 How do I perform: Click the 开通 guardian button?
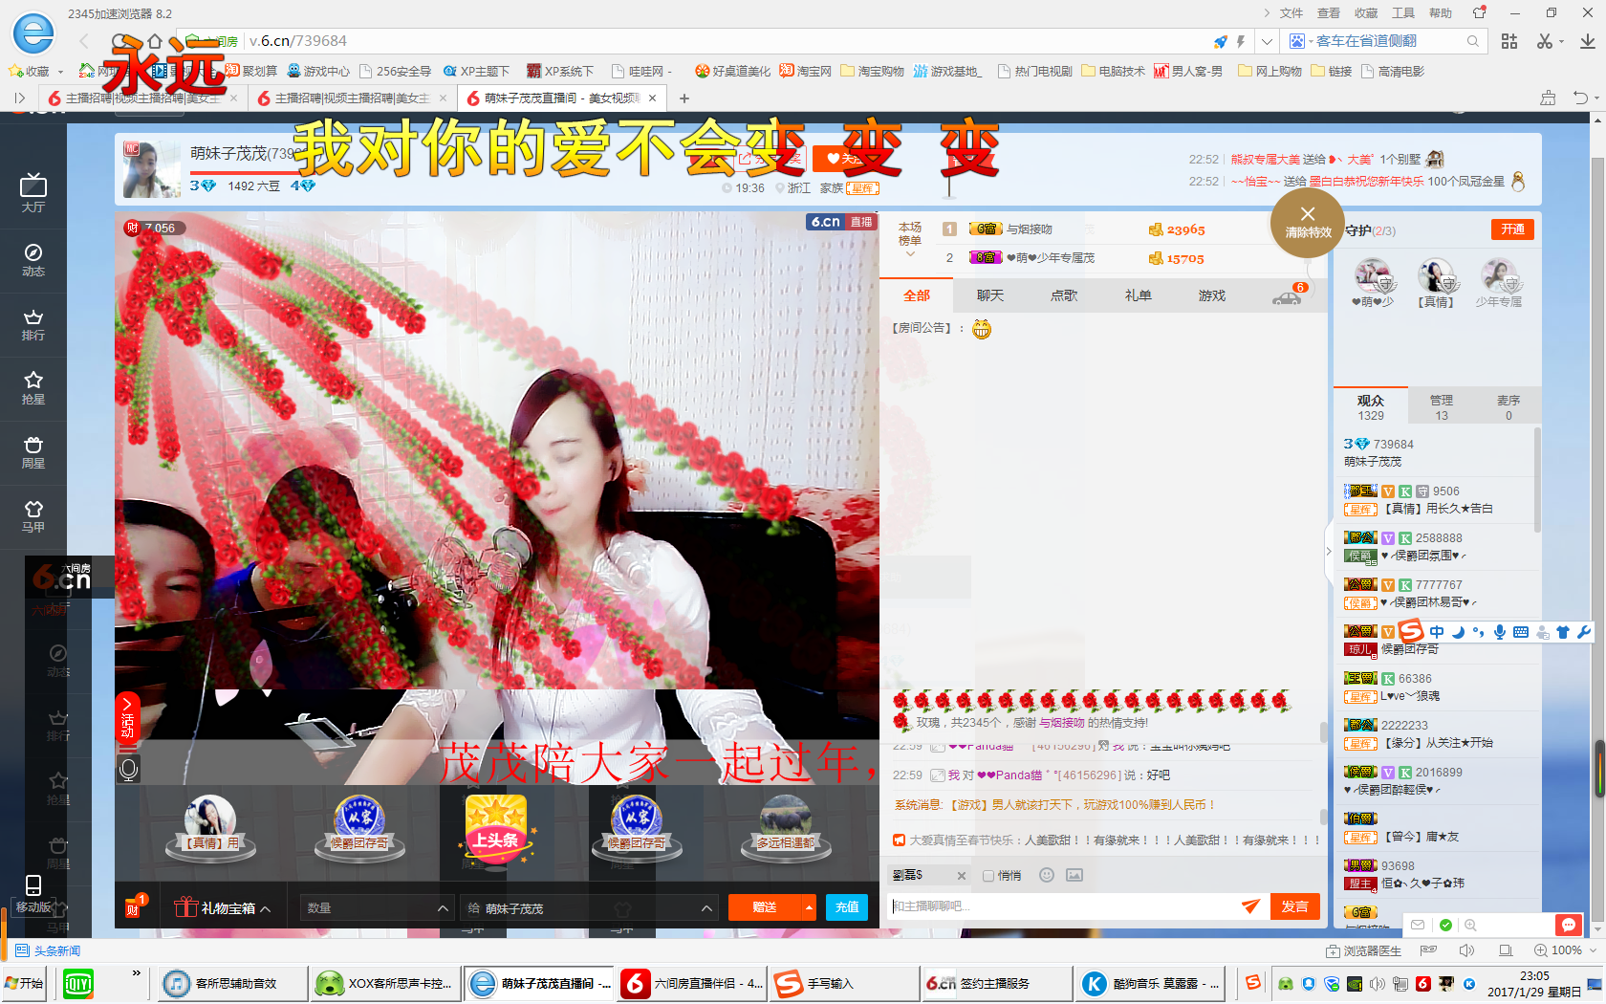pyautogui.click(x=1512, y=229)
